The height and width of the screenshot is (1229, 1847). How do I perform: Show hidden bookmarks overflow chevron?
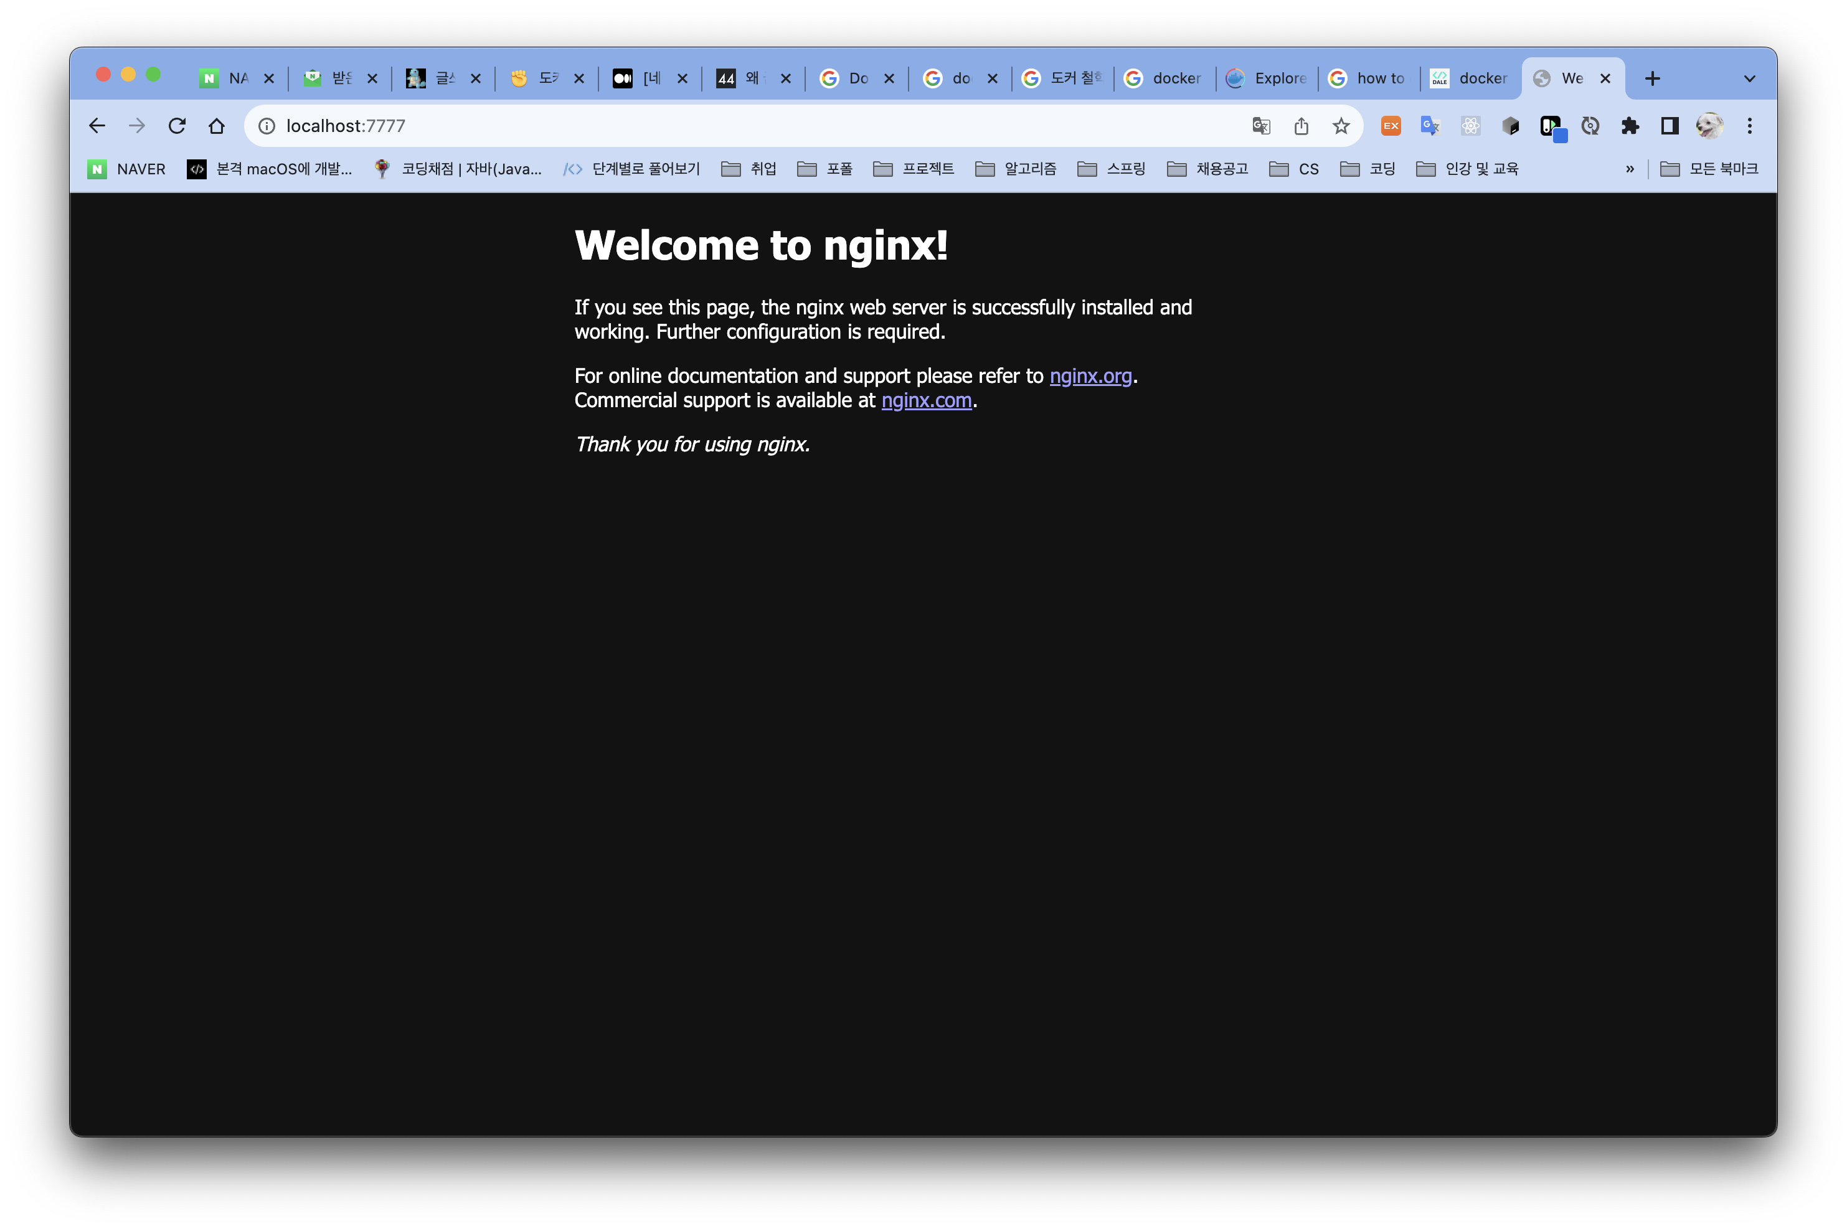tap(1630, 169)
